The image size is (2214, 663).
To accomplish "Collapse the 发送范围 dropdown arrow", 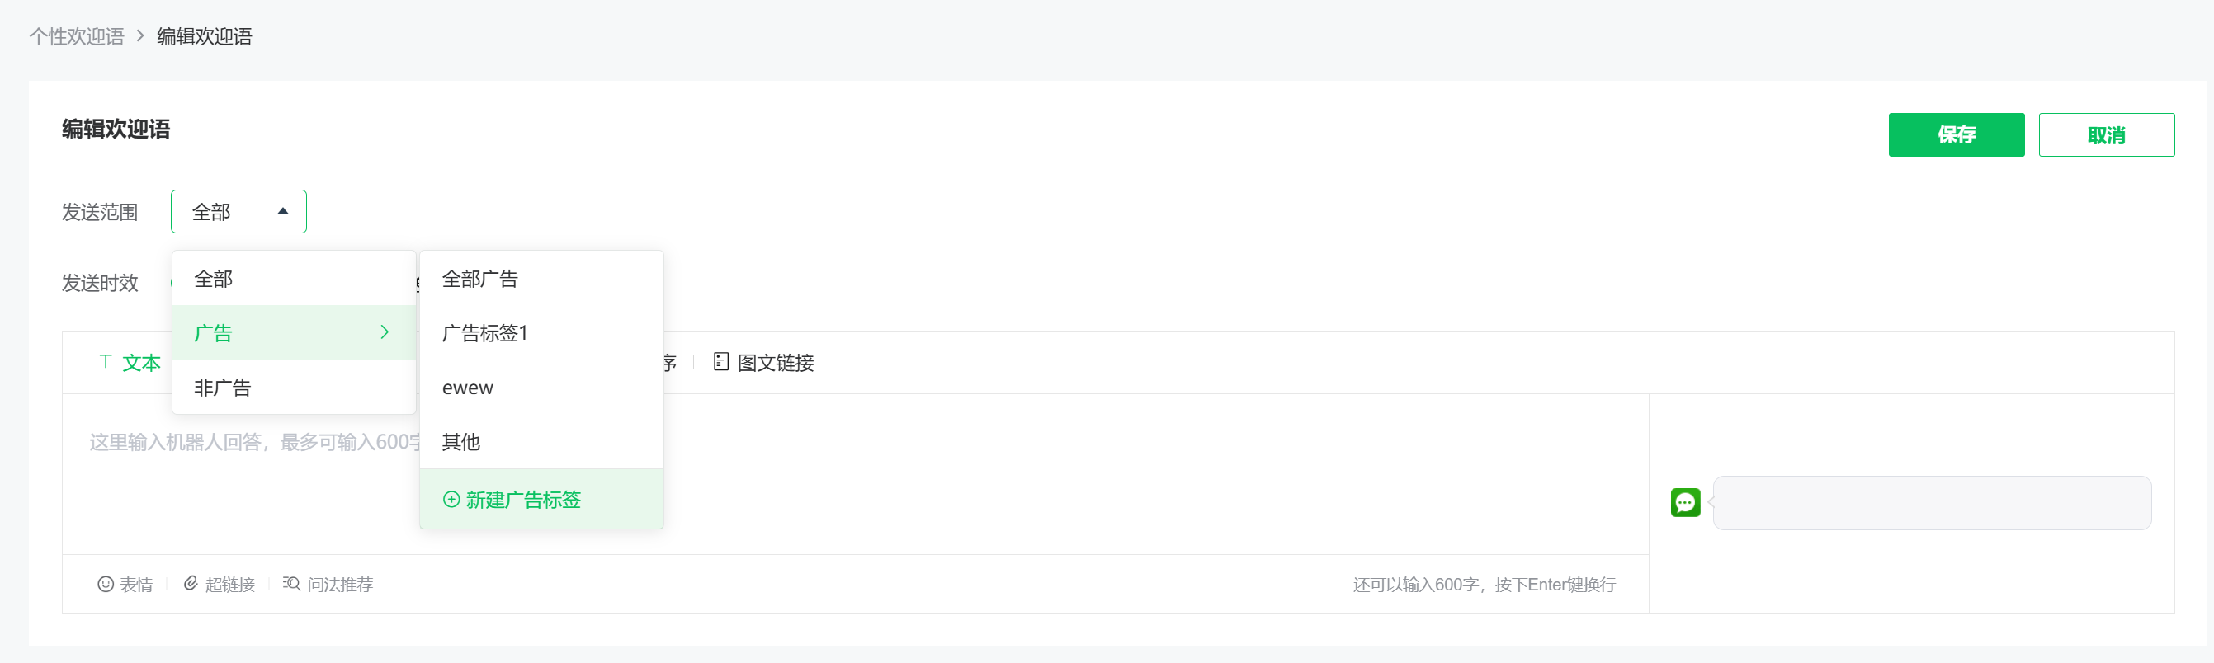I will [283, 211].
